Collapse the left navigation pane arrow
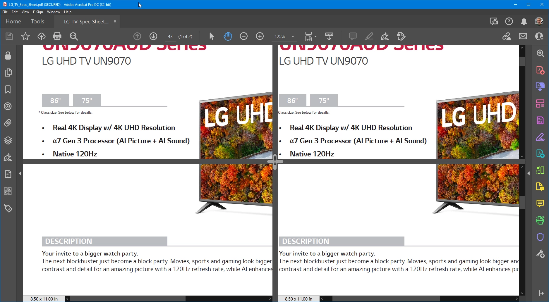 pos(20,173)
